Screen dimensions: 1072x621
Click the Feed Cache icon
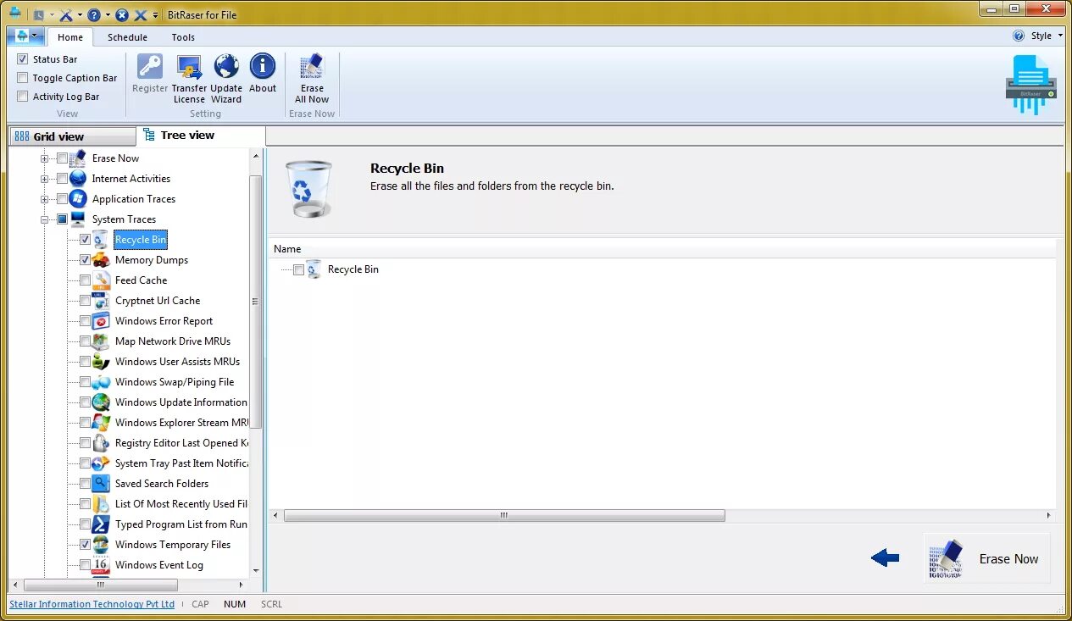coord(101,280)
